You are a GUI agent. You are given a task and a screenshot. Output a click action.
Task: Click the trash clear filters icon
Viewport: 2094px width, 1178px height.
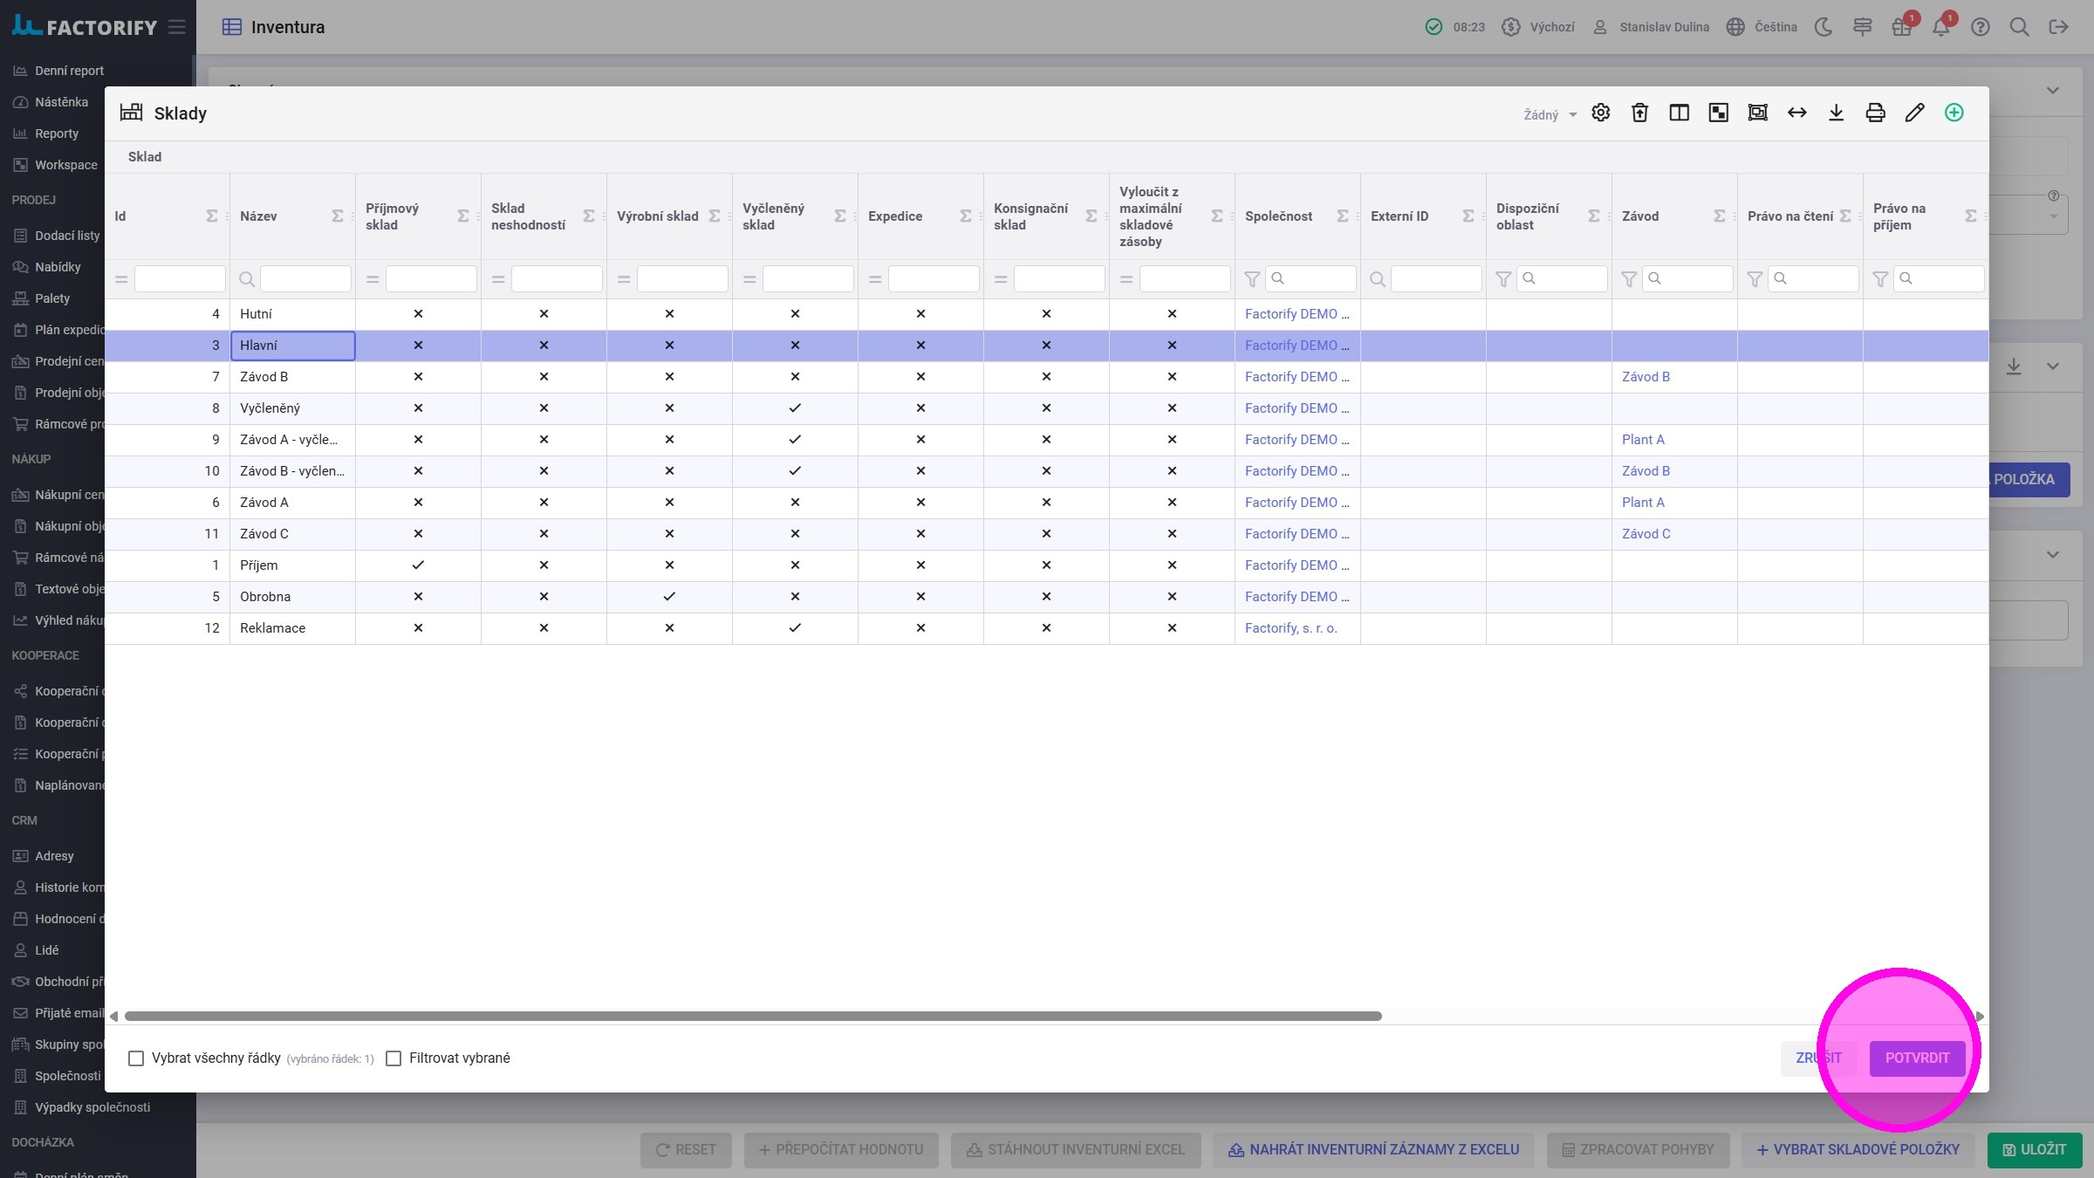pos(1639,113)
